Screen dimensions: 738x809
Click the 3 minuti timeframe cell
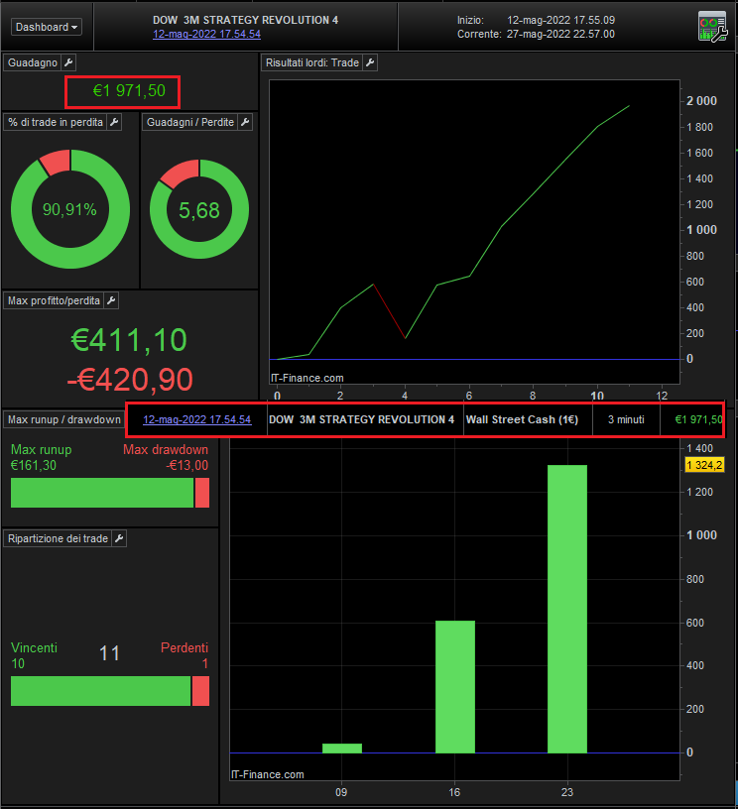point(626,419)
